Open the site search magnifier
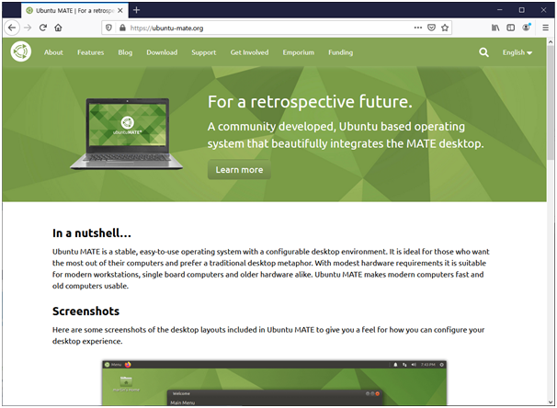This screenshot has width=557, height=408. coord(483,52)
